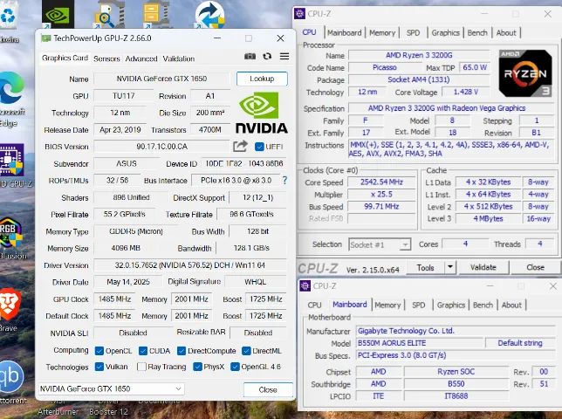
Task: Click the BIOS Version value 90.17.1C.00.CA
Action: [161, 147]
